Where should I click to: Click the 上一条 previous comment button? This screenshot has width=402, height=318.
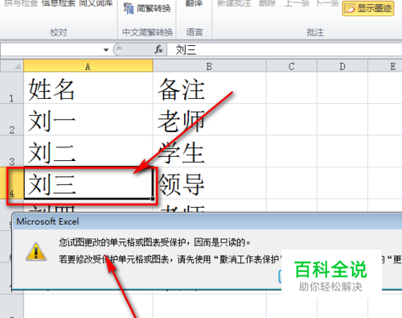tap(297, 3)
